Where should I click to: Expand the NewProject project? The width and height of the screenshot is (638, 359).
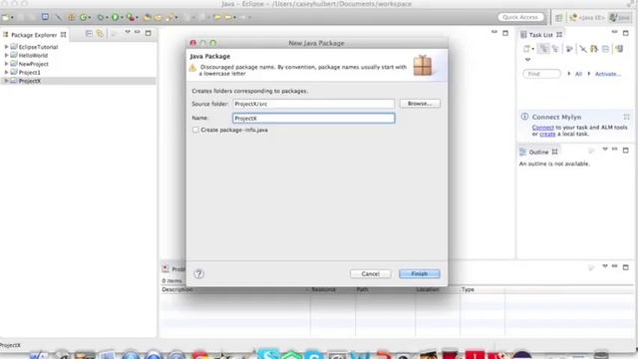tap(6, 64)
